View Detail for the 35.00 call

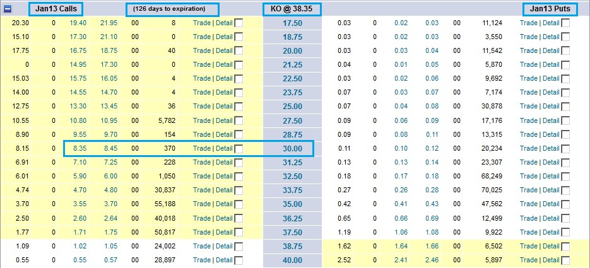click(224, 204)
